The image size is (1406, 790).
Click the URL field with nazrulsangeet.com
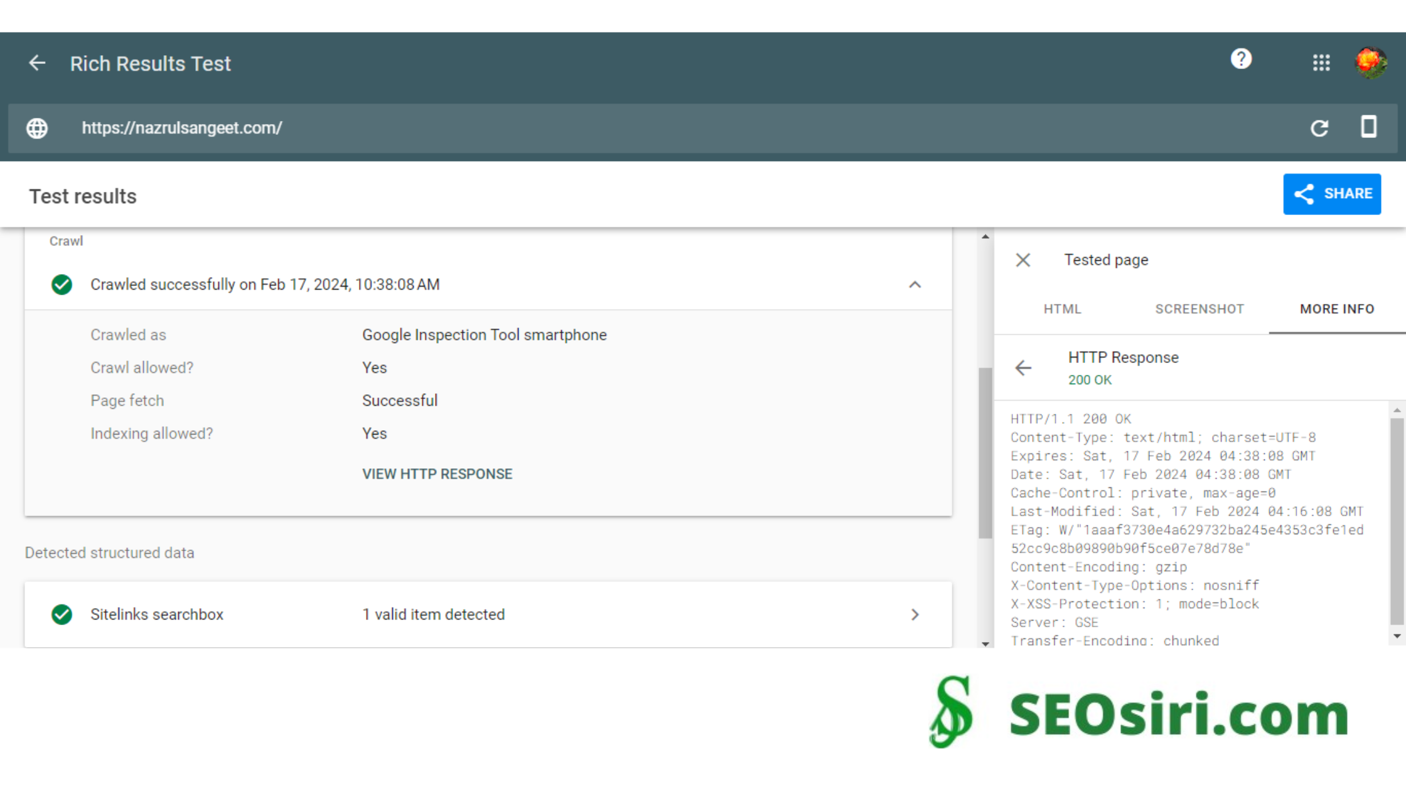[181, 129]
